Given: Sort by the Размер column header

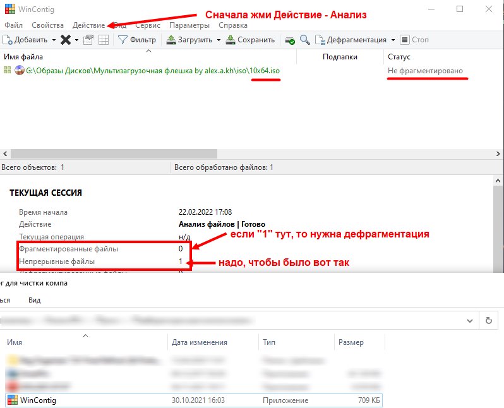Looking at the screenshot, I should pos(351,342).
